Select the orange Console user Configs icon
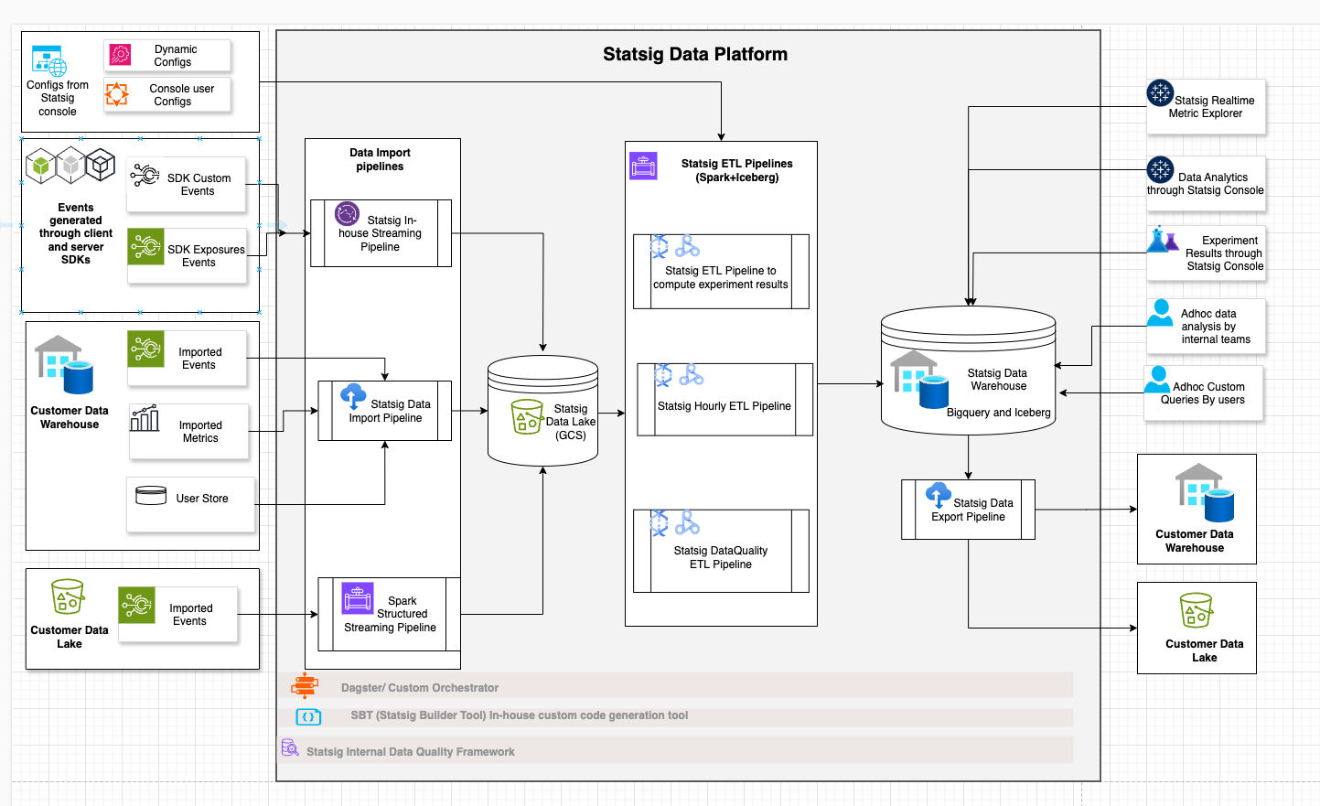 click(x=117, y=94)
